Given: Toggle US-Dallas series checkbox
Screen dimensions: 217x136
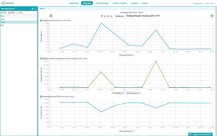Looking at the screenshot, I should pyautogui.click(x=113, y=93).
